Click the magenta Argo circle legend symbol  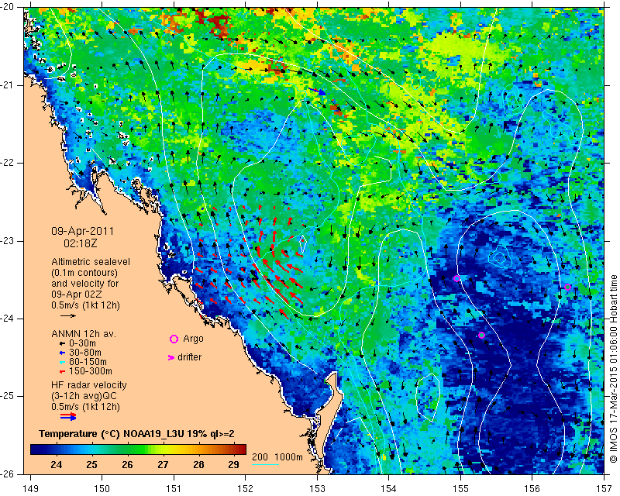tap(174, 339)
